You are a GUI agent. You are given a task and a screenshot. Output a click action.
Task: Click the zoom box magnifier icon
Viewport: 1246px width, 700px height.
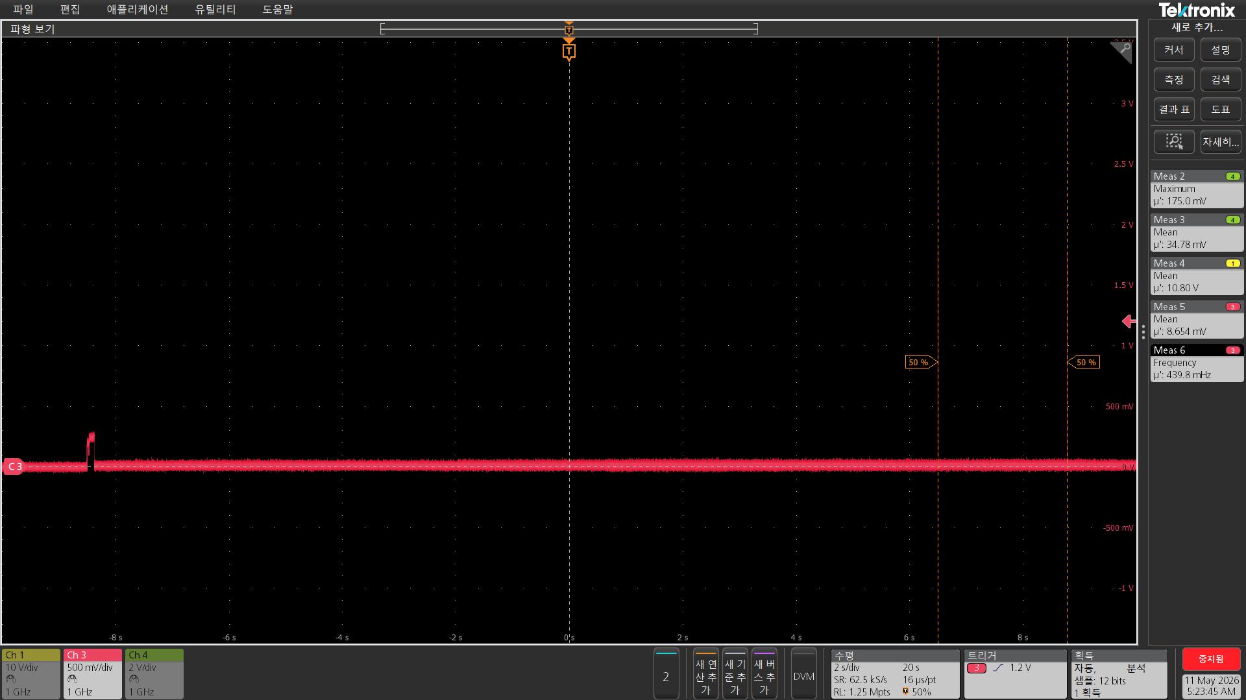click(1174, 141)
